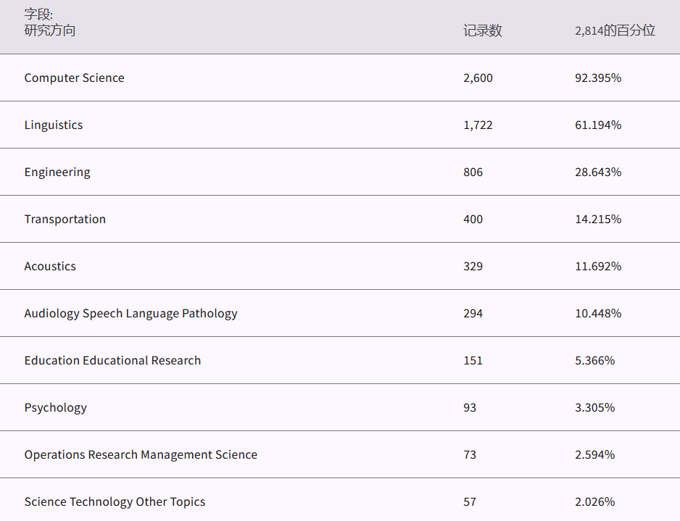The image size is (680, 521).
Task: Click the 2,814的百分位 column header
Action: (x=615, y=30)
